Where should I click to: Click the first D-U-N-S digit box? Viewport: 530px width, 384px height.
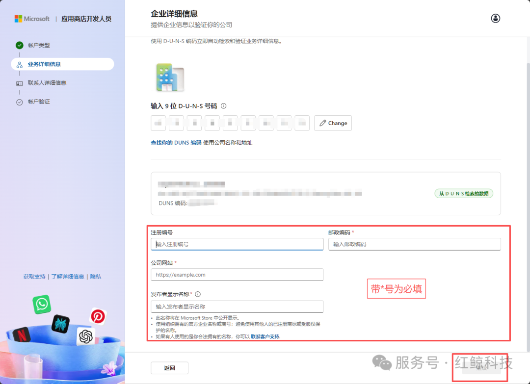(x=158, y=123)
